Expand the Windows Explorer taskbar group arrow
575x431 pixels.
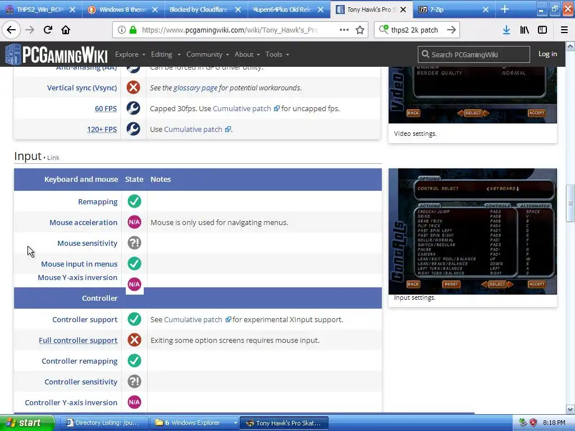pos(235,423)
